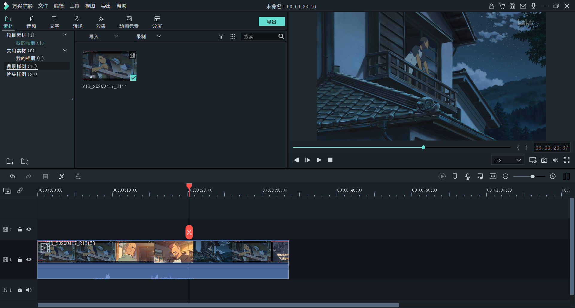This screenshot has height=308, width=575.
Task: Click the undo arrow icon
Action: point(13,176)
